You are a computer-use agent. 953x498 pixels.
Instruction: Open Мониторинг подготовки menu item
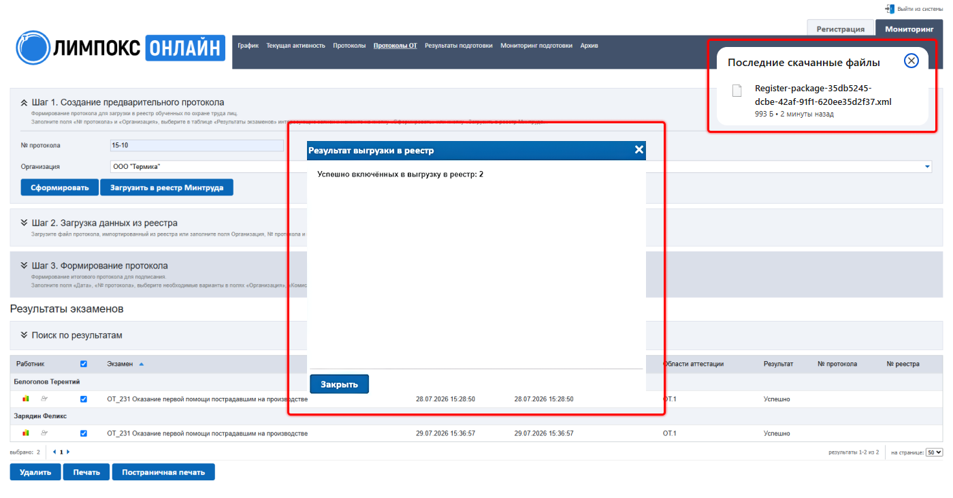point(536,46)
